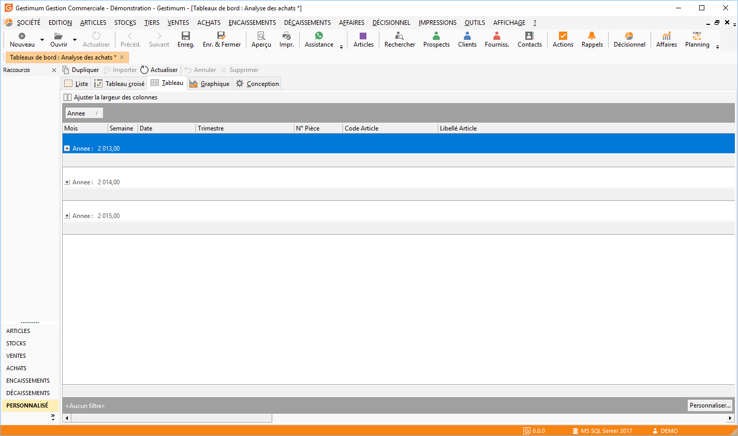Viewport: 738px width, 436px height.
Task: Select VENTES in the sidebar
Action: (30, 356)
